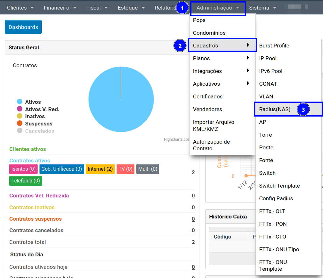Select the FTTx - OLT entry

click(272, 211)
